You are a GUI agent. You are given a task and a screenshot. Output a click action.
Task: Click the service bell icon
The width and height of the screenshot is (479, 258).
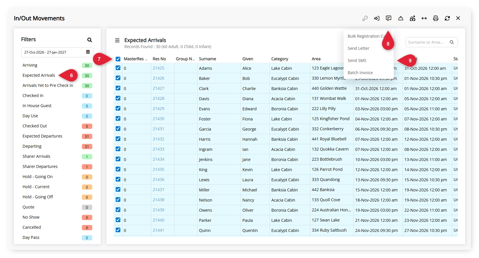click(x=401, y=18)
